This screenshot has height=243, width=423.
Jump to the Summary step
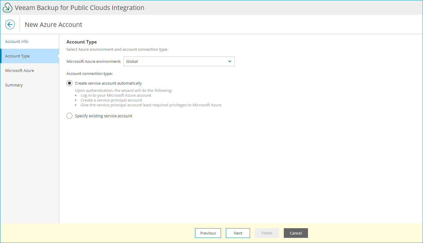coord(14,85)
